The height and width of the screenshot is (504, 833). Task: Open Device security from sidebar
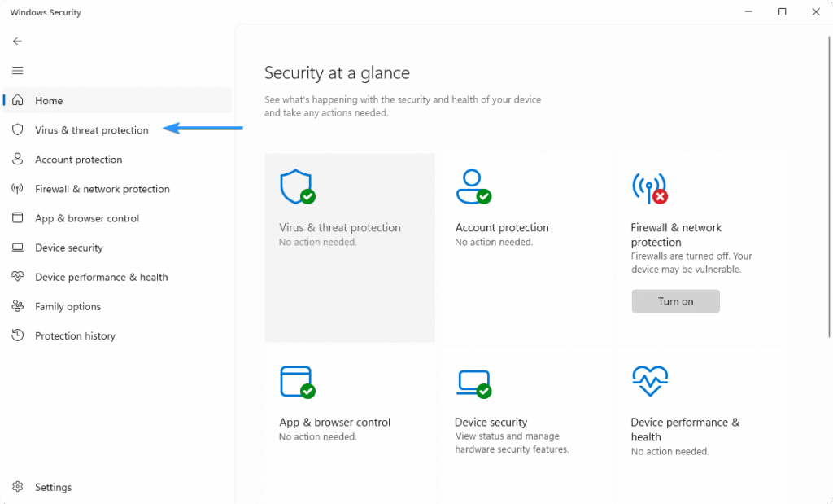click(x=117, y=248)
